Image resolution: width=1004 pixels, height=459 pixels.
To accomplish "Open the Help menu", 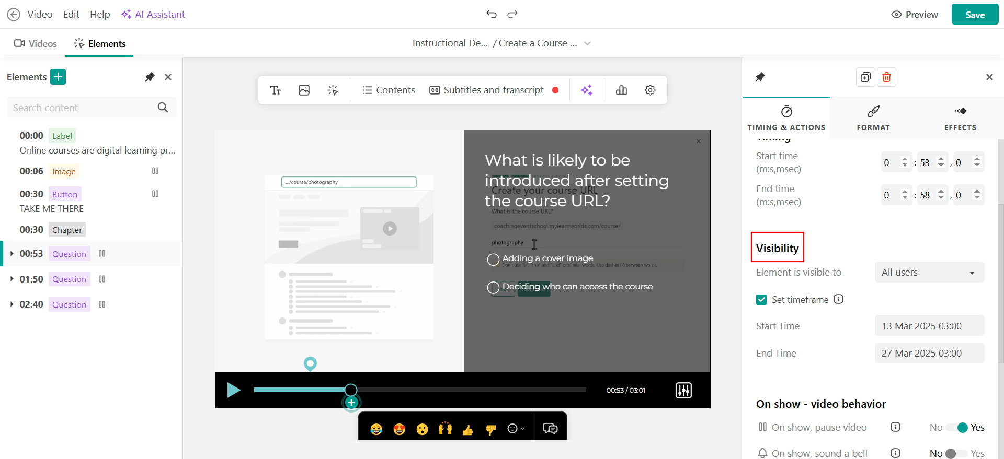I will click(x=100, y=15).
